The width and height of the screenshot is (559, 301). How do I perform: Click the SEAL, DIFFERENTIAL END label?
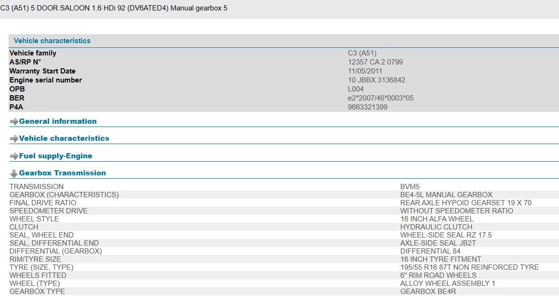[x=54, y=243]
